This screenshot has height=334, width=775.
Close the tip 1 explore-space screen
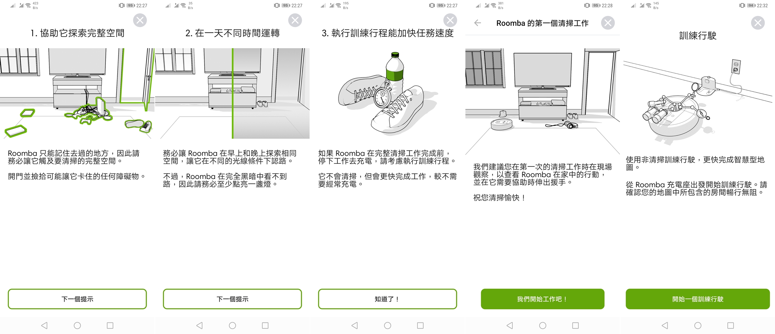[x=140, y=20]
